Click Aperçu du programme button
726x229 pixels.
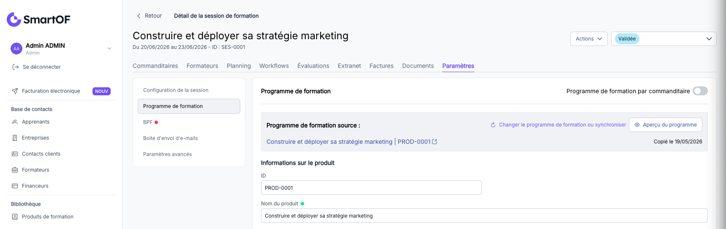tap(666, 125)
